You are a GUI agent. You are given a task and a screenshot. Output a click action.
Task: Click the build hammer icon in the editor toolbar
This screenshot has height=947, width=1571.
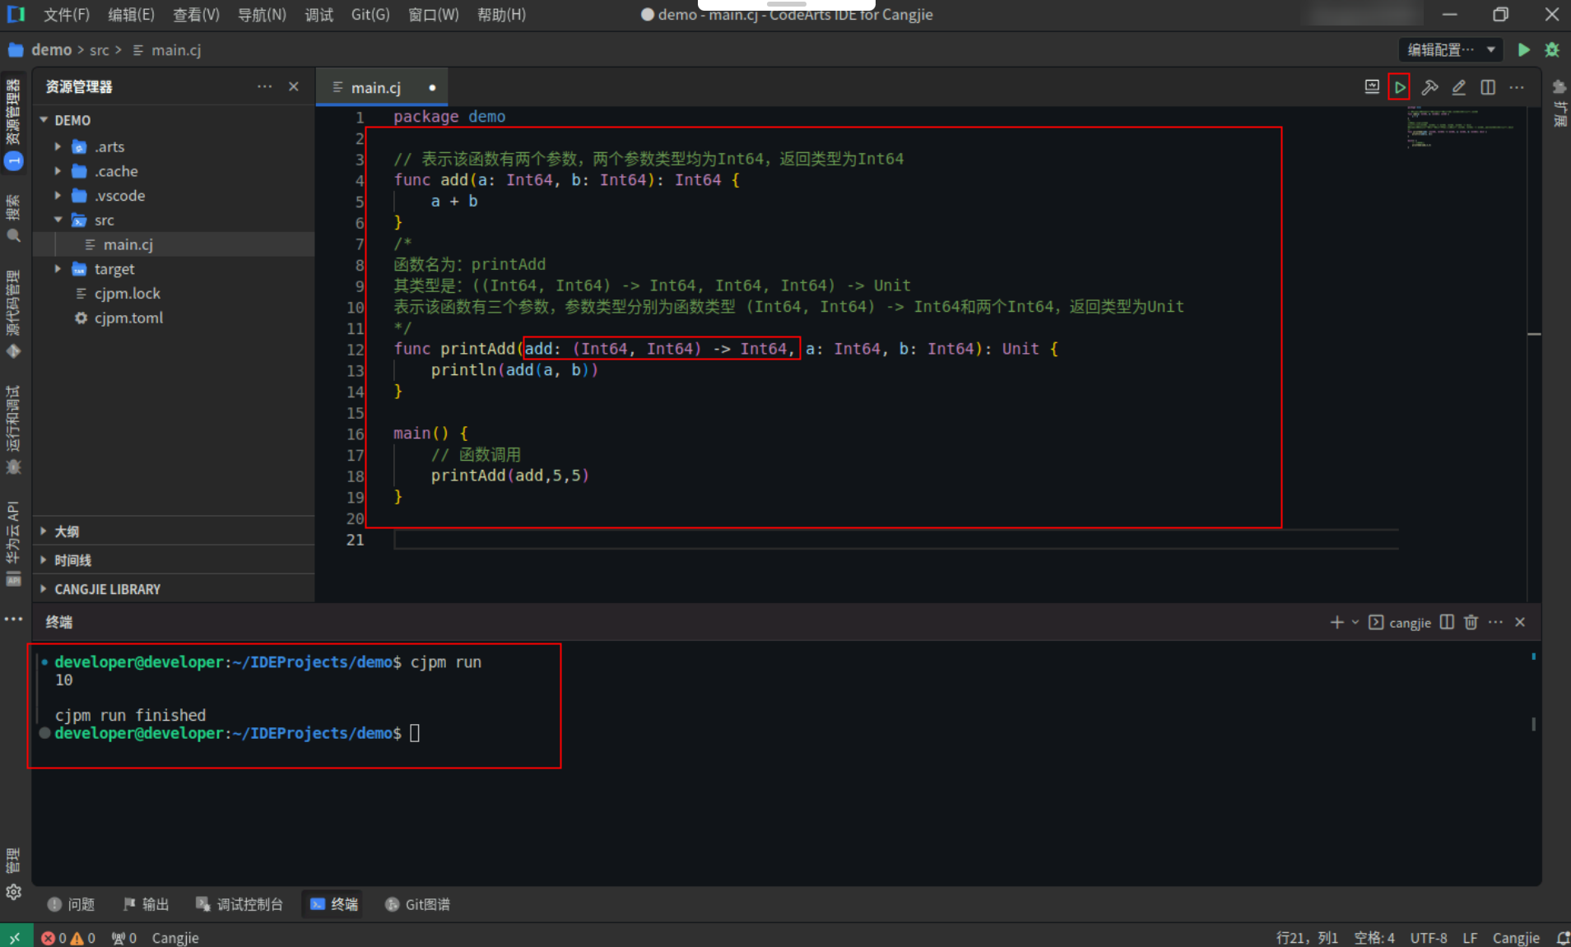(x=1429, y=87)
